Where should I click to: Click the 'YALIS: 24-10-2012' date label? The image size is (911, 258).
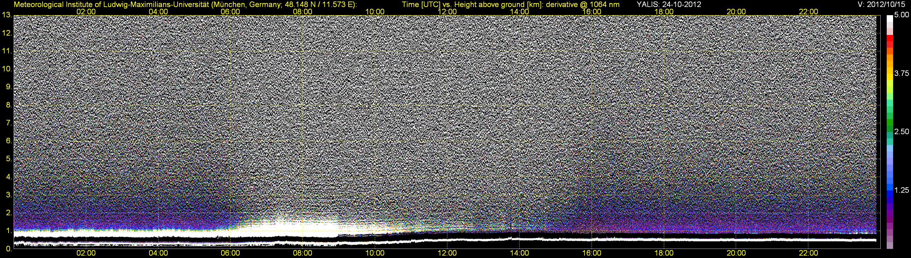[669, 5]
